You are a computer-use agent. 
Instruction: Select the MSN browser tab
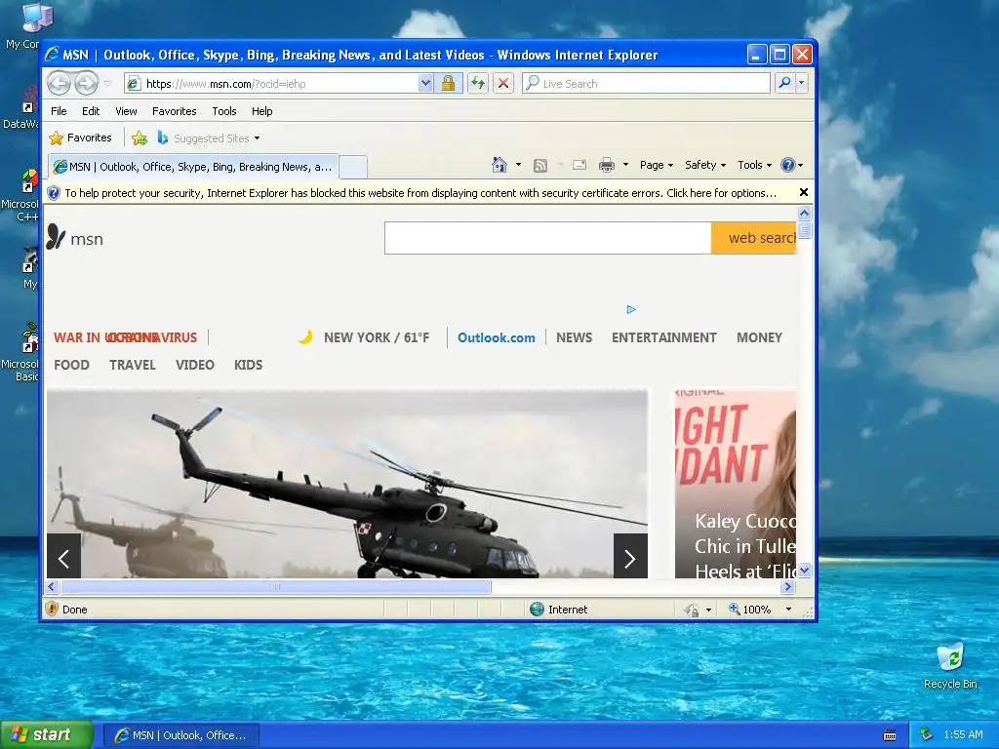192,167
